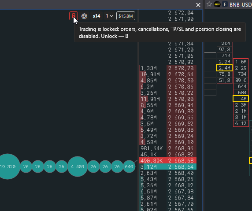Unlock trading via the red lock icon
The height and width of the screenshot is (211, 252).
(74, 16)
